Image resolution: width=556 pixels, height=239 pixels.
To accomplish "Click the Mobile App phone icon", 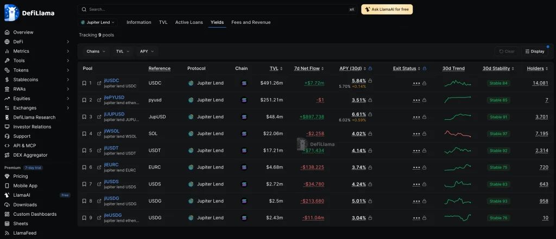I will (x=7, y=185).
